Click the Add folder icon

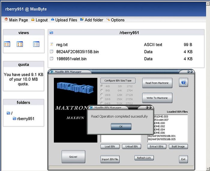(82, 20)
